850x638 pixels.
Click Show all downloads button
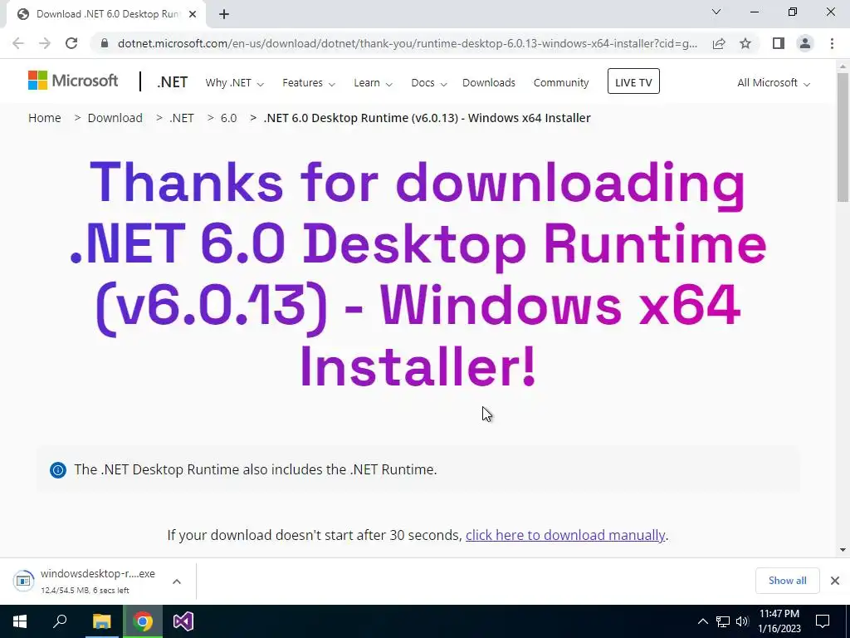[787, 581]
